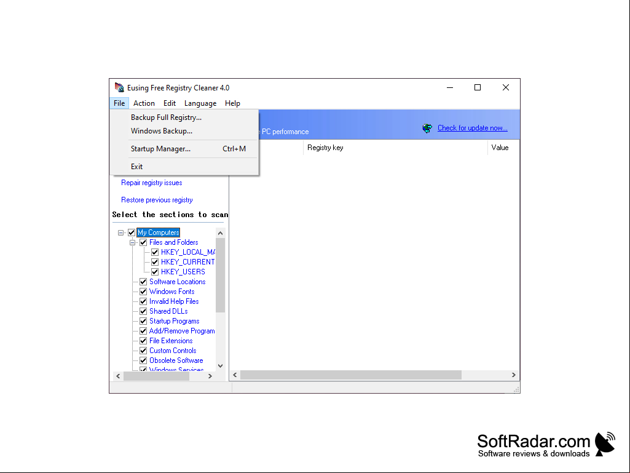630x473 pixels.
Task: Uncheck Add/Remove Program checkbox
Action: coord(143,331)
